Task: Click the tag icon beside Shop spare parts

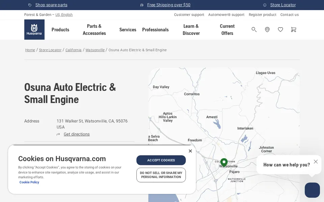Action: coord(30,5)
